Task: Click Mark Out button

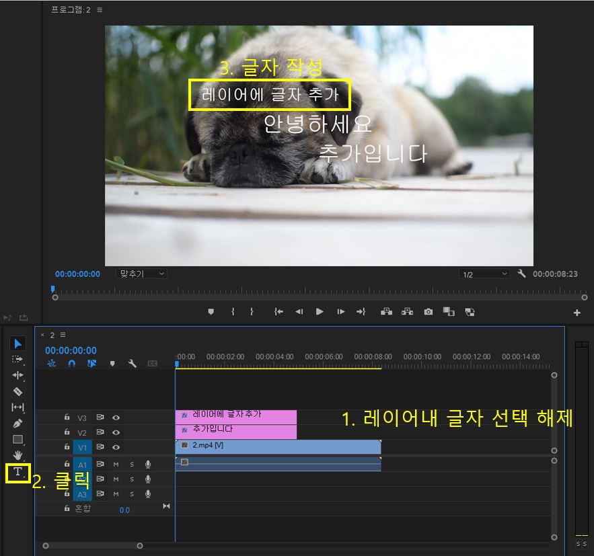Action: (252, 312)
